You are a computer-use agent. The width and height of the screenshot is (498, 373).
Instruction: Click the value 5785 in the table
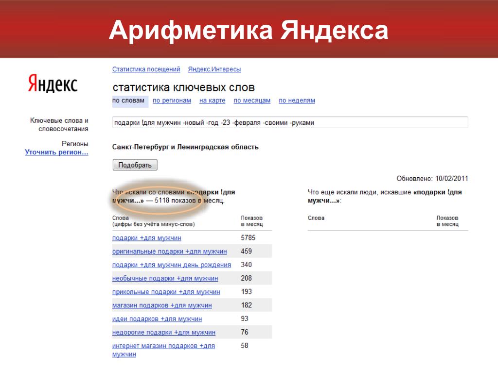(248, 238)
